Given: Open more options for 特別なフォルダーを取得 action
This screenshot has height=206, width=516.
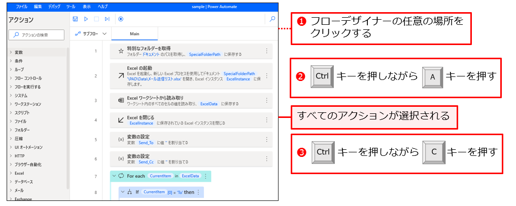Looking at the screenshot, I should click(x=266, y=51).
